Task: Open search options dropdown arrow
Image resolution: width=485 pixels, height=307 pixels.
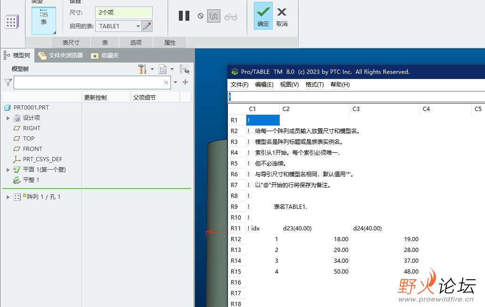Action: coord(175,82)
